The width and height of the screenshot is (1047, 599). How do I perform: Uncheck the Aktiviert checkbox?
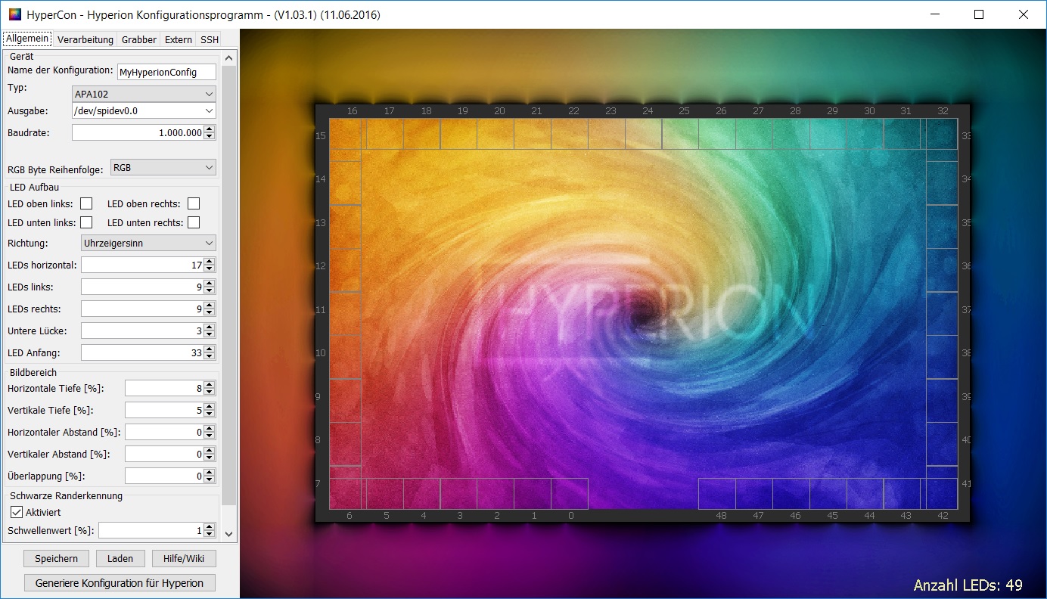(17, 512)
